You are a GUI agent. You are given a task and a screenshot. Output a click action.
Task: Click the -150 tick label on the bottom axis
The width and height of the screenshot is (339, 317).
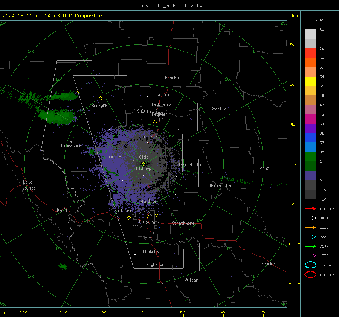tap(22, 312)
